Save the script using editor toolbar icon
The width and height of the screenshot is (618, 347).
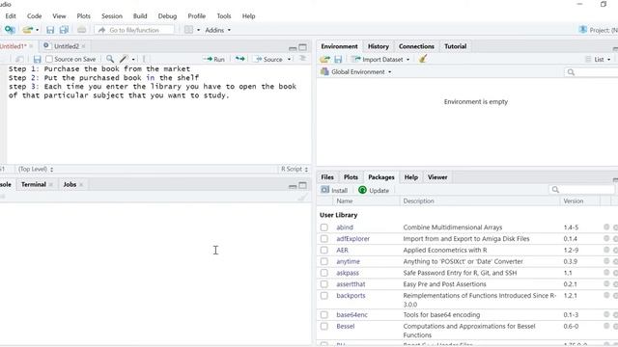[x=37, y=59]
